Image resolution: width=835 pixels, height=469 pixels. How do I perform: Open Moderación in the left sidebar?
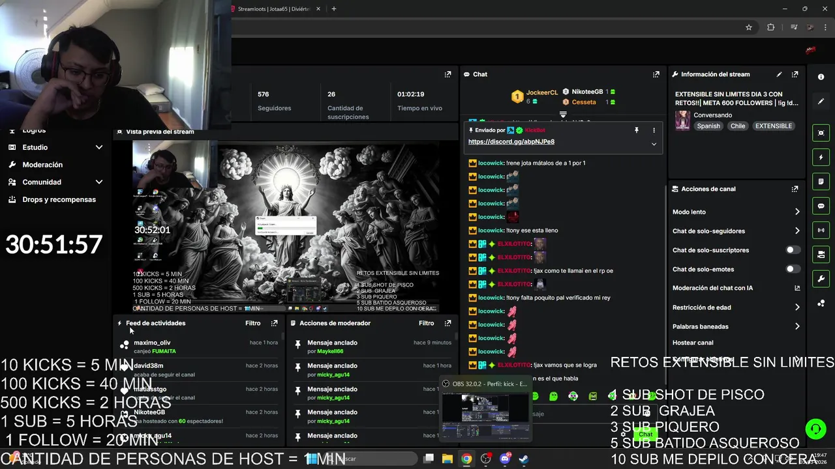coord(42,165)
